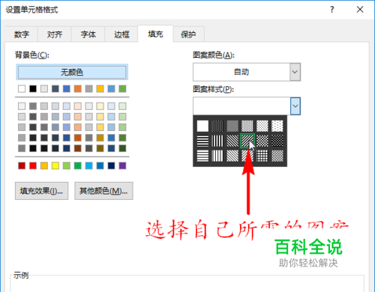
Task: Switch to the 对齐 tab
Action: pos(55,34)
